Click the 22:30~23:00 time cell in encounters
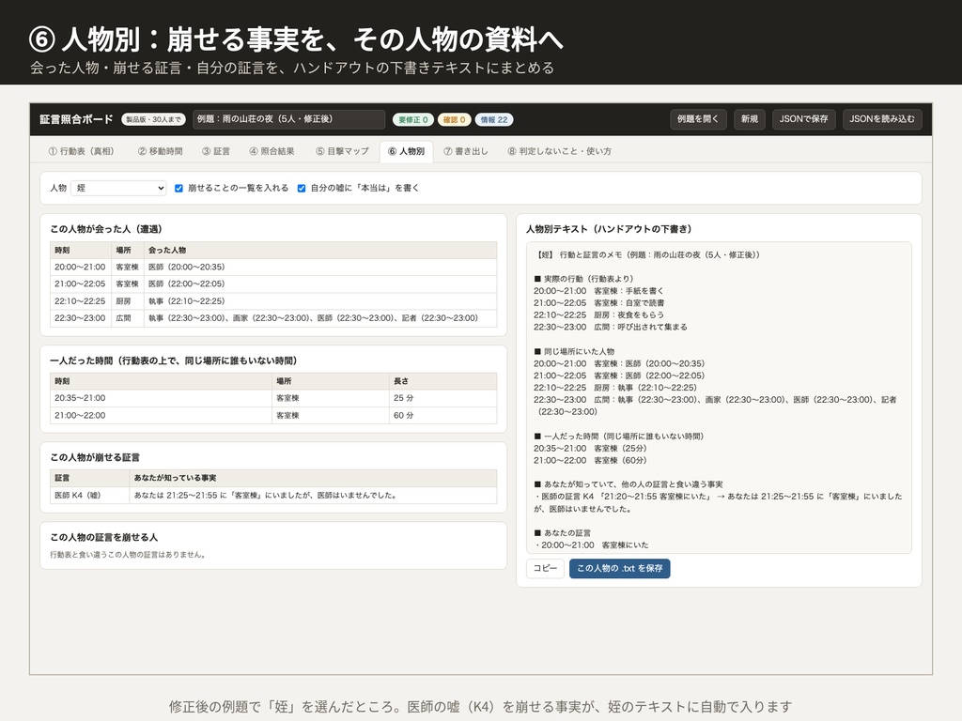962x721 pixels. pyautogui.click(x=81, y=318)
